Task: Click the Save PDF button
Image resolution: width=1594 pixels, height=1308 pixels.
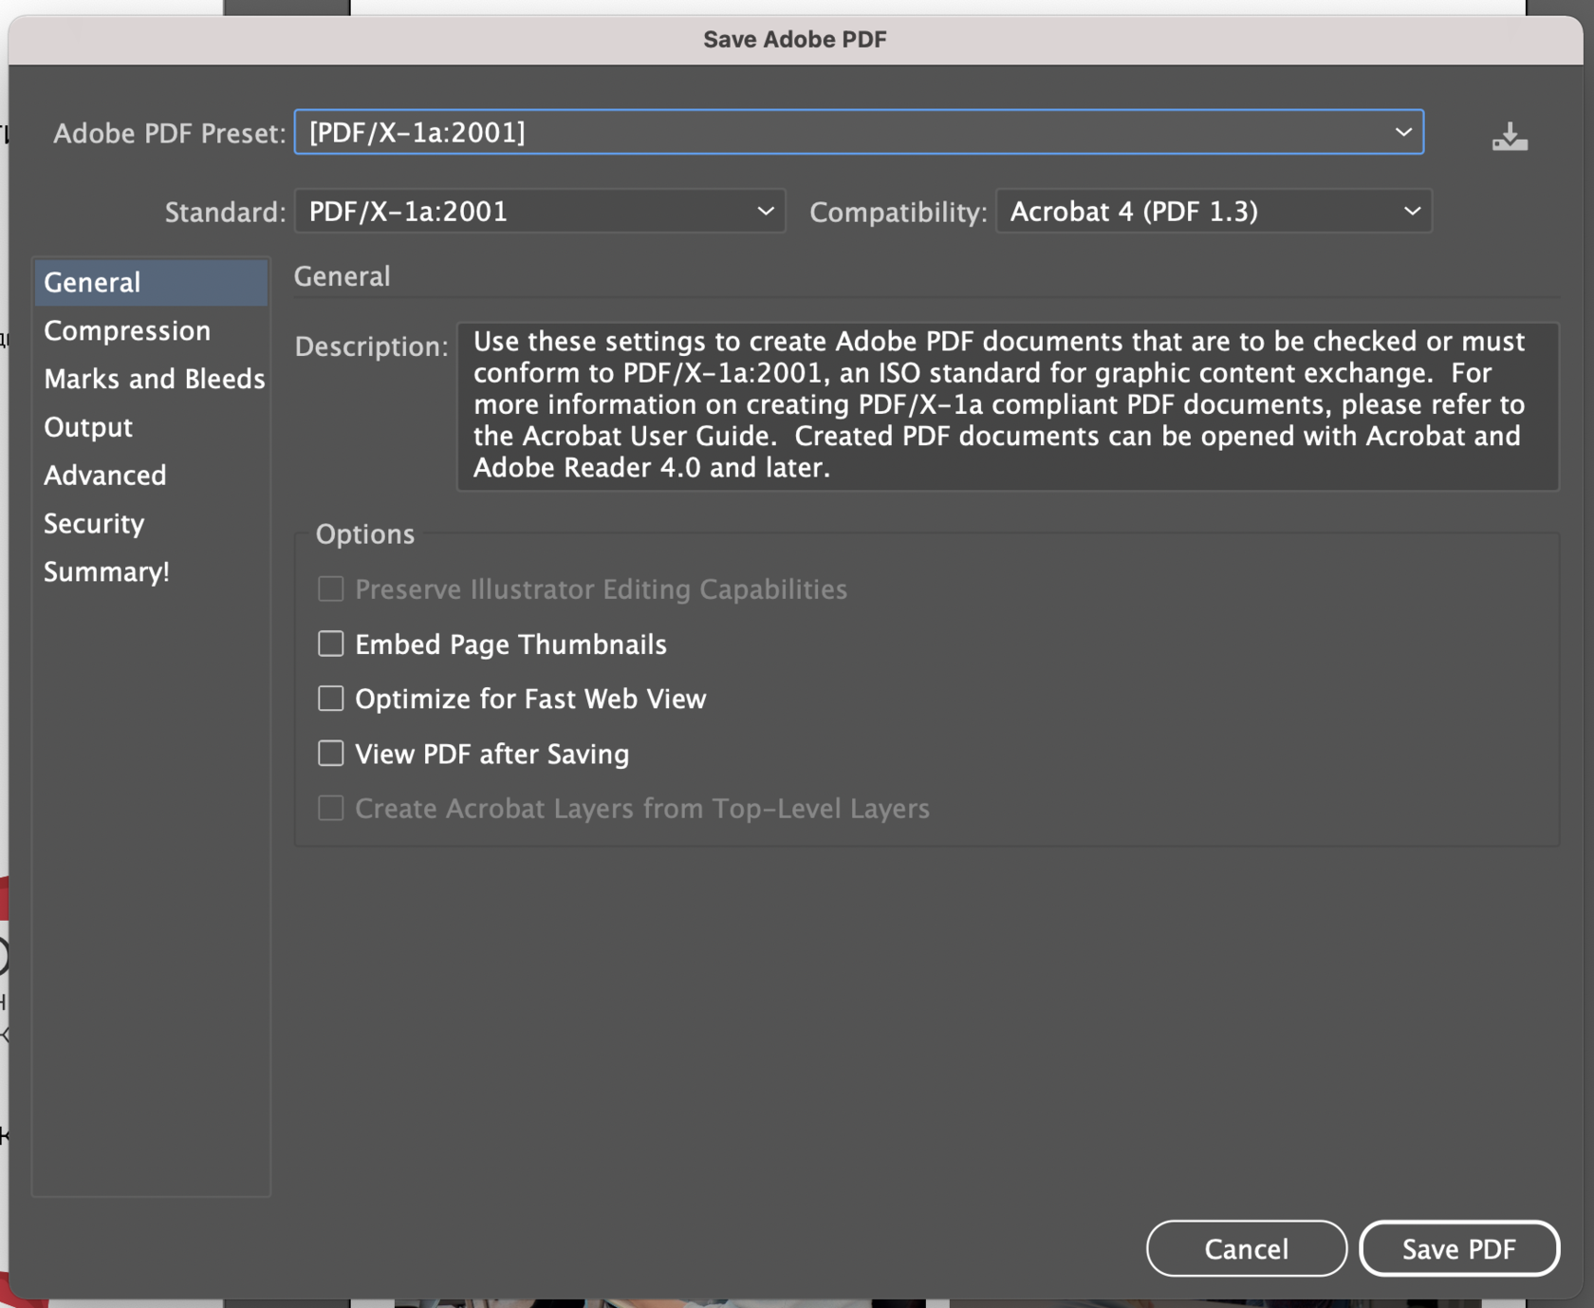Action: [x=1458, y=1249]
